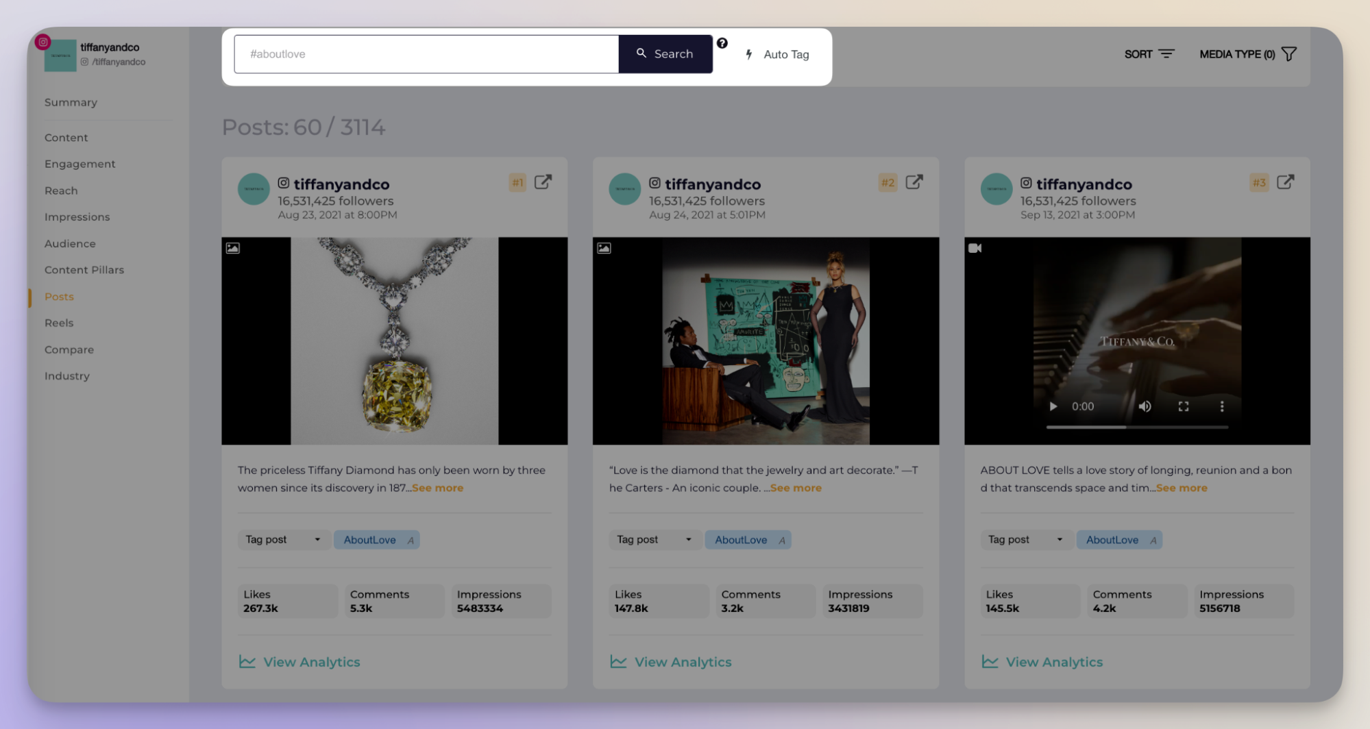
Task: Mute the video with the volume icon
Action: pyautogui.click(x=1145, y=406)
